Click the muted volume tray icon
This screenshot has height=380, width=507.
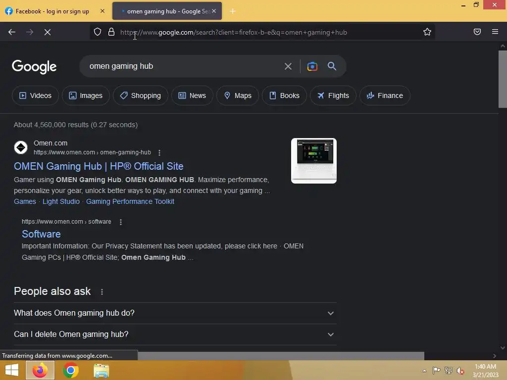(x=460, y=371)
